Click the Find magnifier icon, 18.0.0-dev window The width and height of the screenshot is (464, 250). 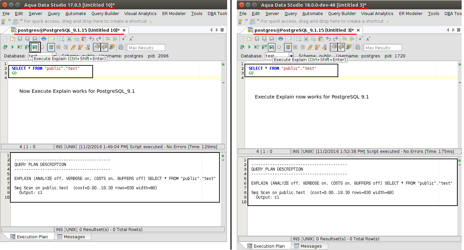345,39
